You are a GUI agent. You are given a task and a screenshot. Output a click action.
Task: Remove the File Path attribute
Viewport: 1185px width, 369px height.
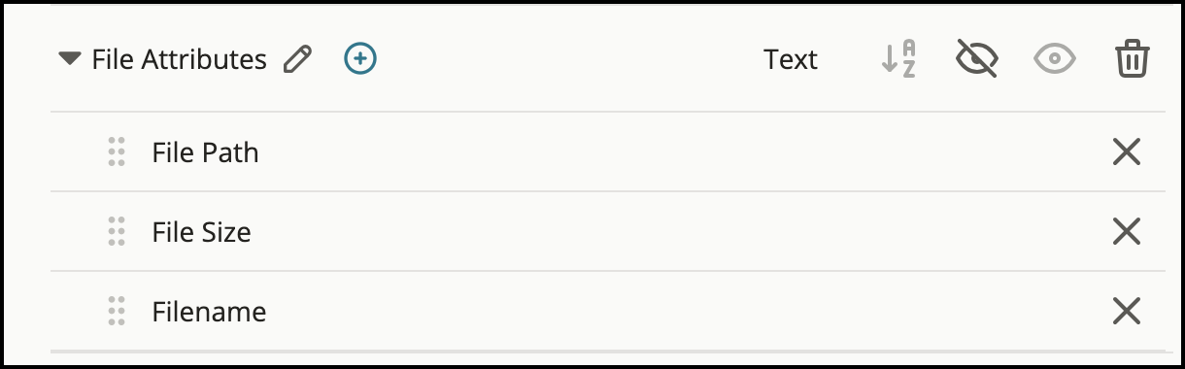tap(1126, 152)
